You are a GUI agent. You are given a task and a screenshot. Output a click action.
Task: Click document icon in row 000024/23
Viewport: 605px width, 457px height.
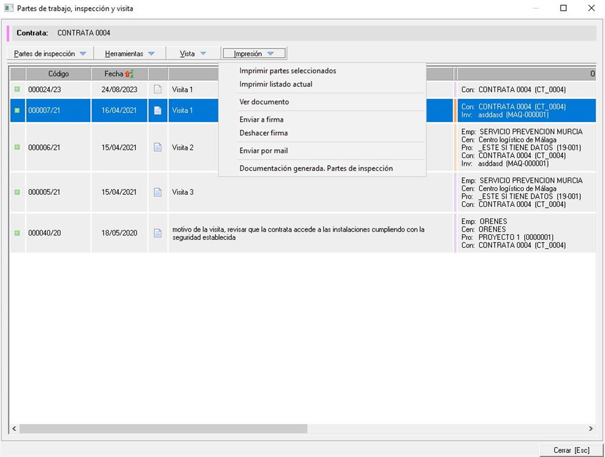158,89
